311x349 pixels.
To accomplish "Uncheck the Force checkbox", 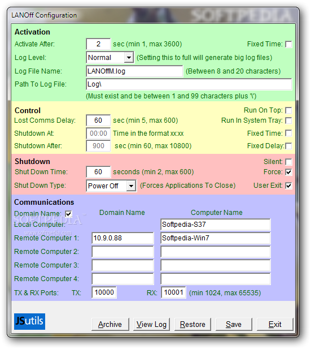I will 288,172.
